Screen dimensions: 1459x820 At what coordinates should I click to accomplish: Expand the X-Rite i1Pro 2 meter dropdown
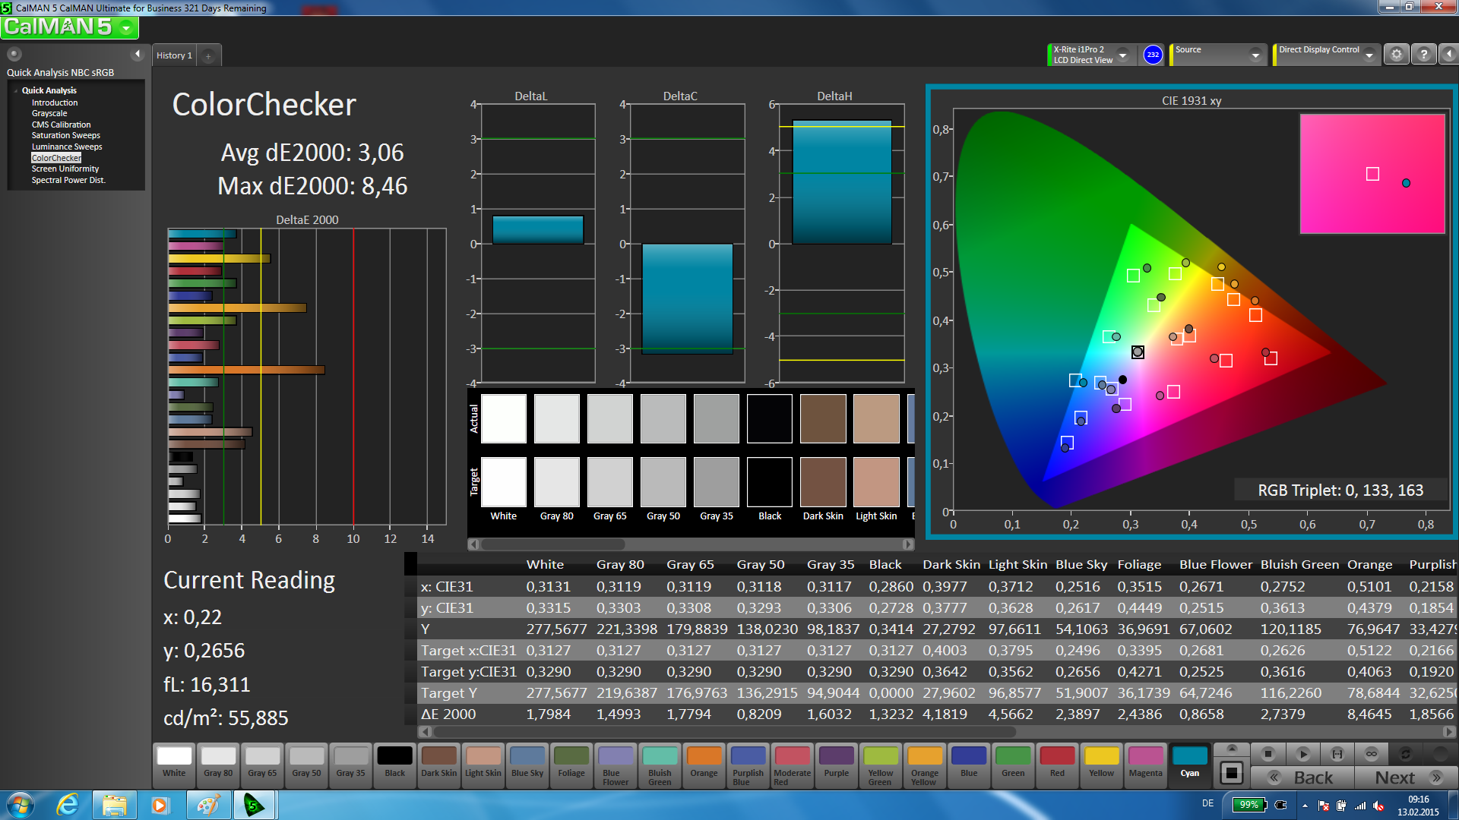pyautogui.click(x=1122, y=55)
